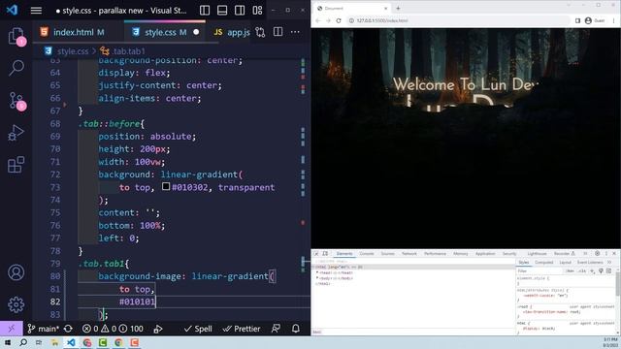Open the Run and Debug view

tap(16, 133)
